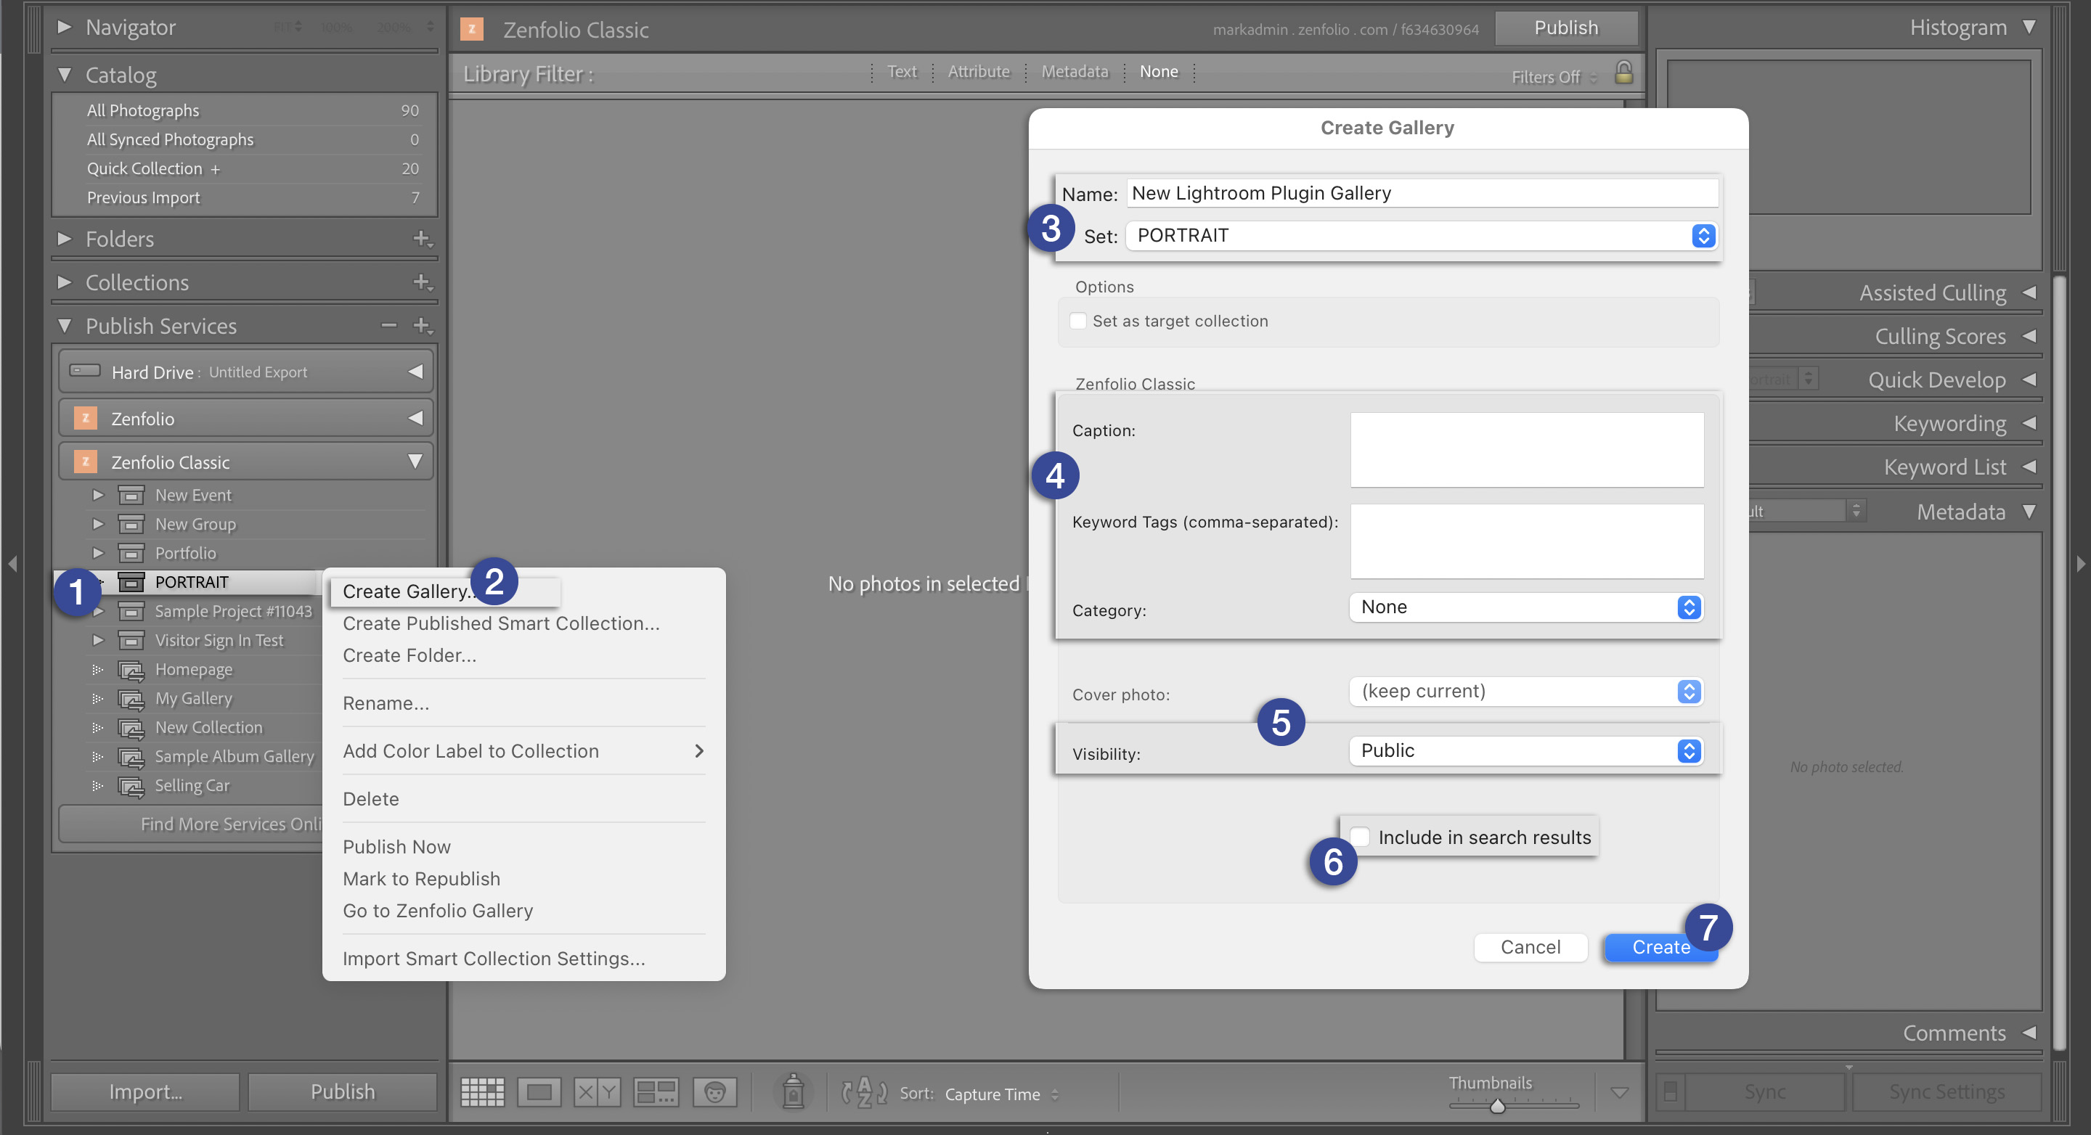
Task: Open the Set dropdown showing PORTRAIT
Action: (1422, 235)
